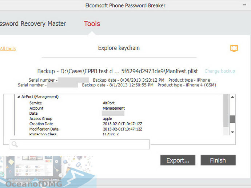Click the magnifier search icon
The image size is (251, 188).
pos(15,144)
